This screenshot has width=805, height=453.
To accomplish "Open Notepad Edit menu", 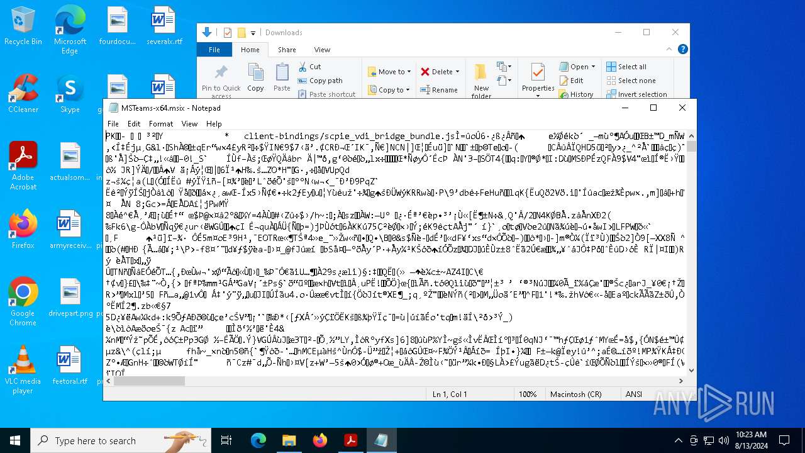I will click(134, 124).
